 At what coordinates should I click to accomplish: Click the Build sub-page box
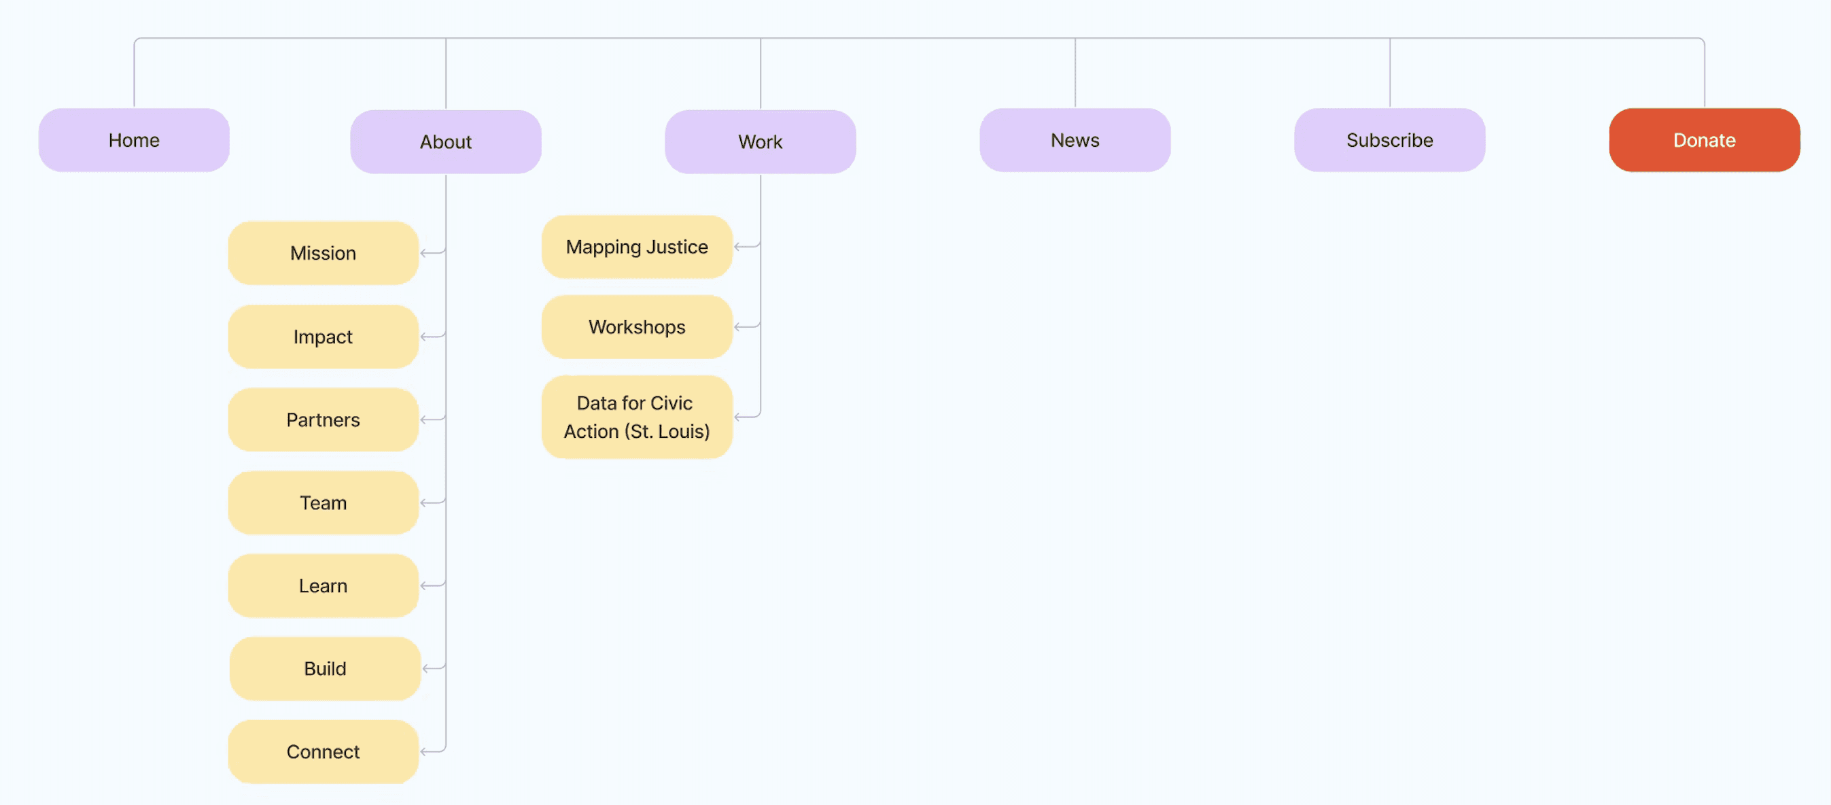325,668
